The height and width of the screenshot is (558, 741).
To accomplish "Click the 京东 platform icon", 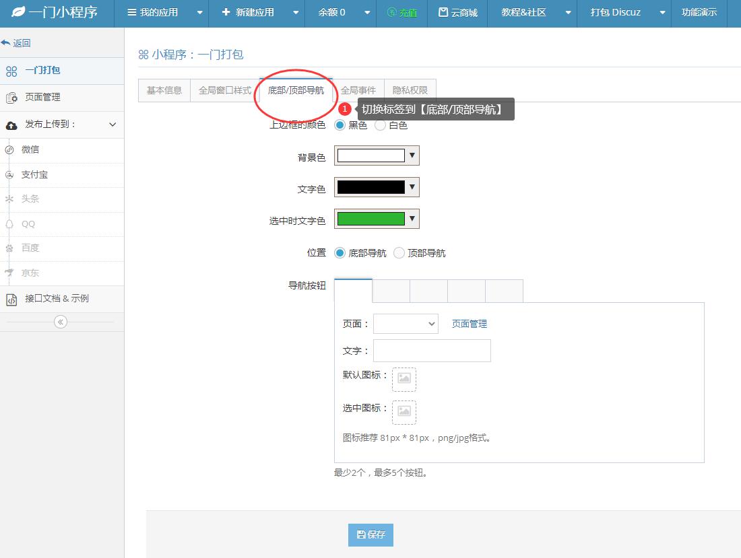I will 9,273.
